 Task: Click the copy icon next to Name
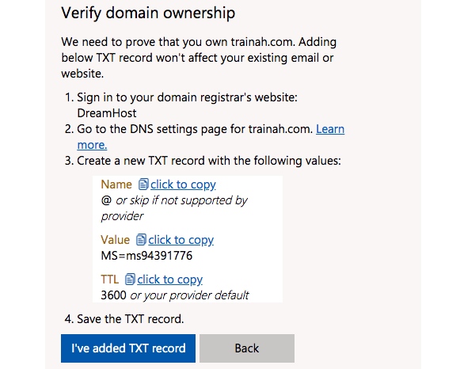tap(143, 184)
